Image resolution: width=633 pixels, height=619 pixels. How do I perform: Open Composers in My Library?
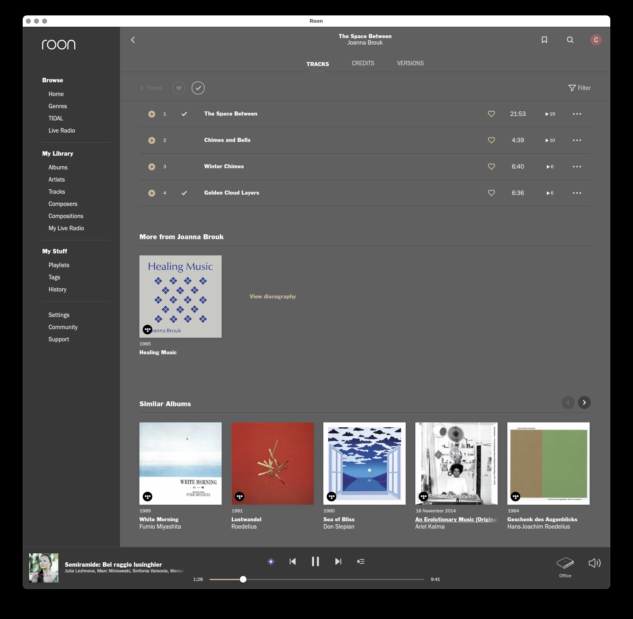pos(63,204)
